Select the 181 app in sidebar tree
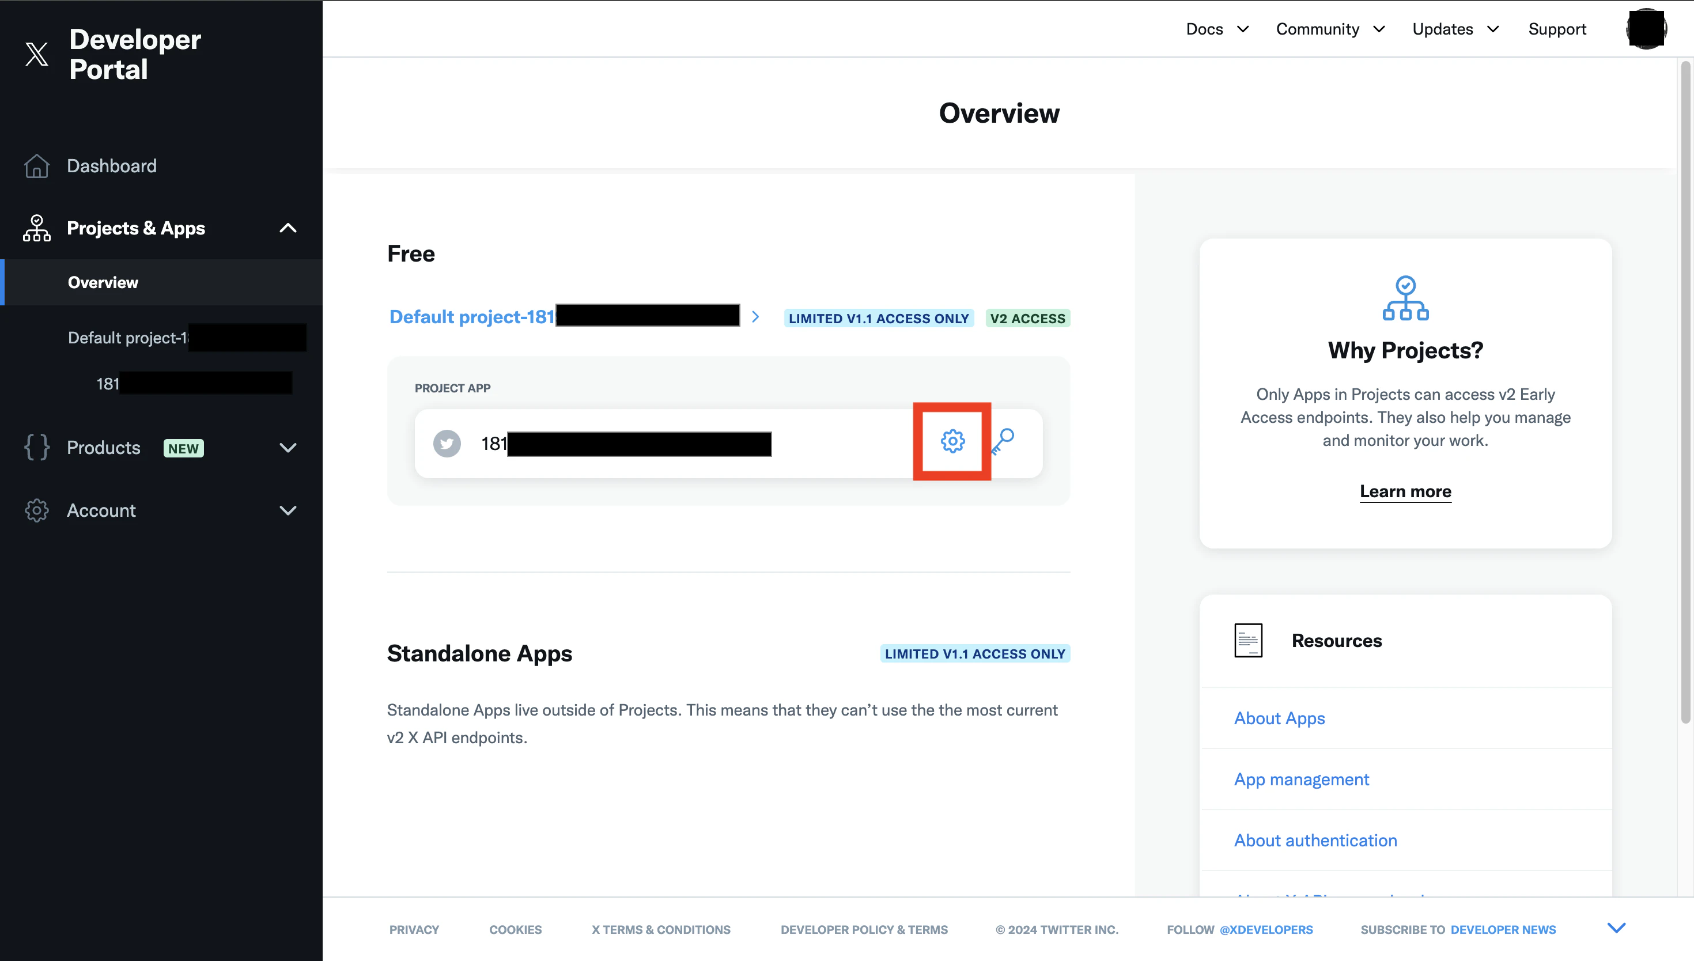Image resolution: width=1694 pixels, height=961 pixels. pos(194,384)
